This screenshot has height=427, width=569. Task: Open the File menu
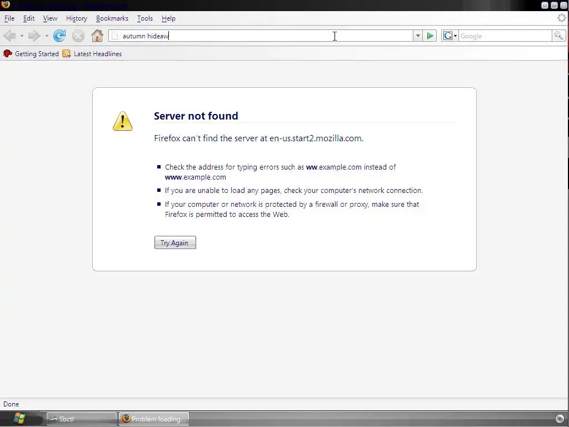(x=9, y=18)
